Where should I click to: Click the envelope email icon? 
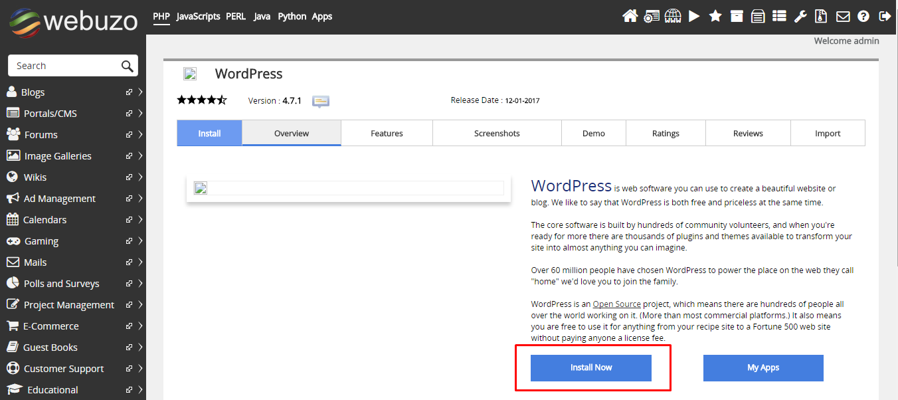[x=842, y=15]
